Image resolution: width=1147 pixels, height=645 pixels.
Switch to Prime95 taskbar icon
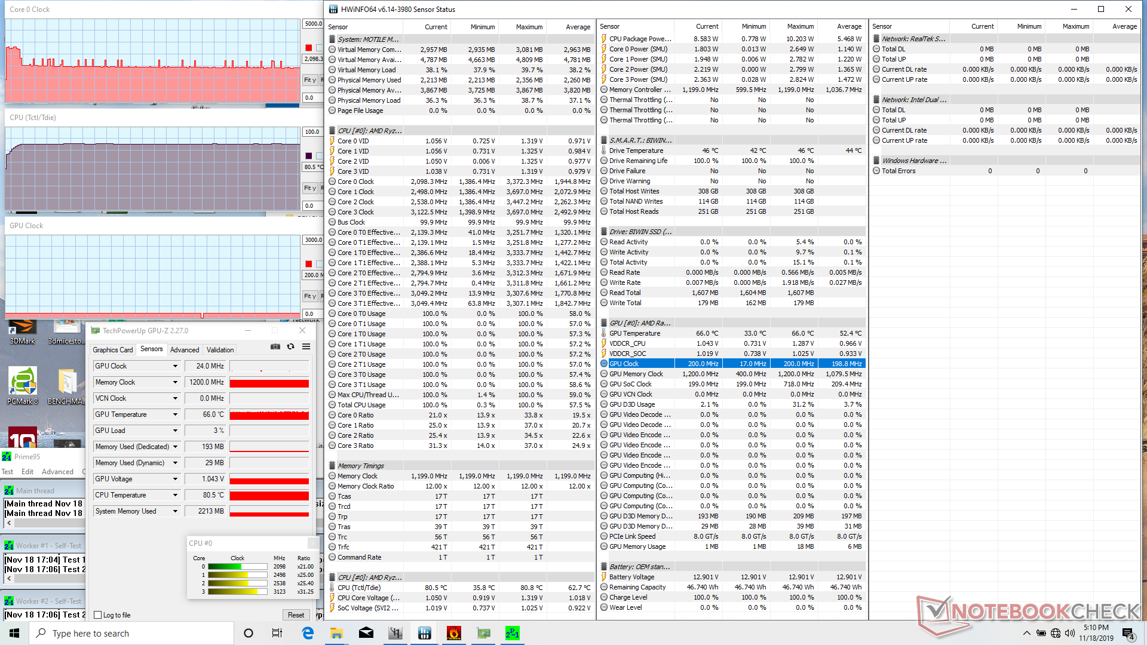pos(513,633)
